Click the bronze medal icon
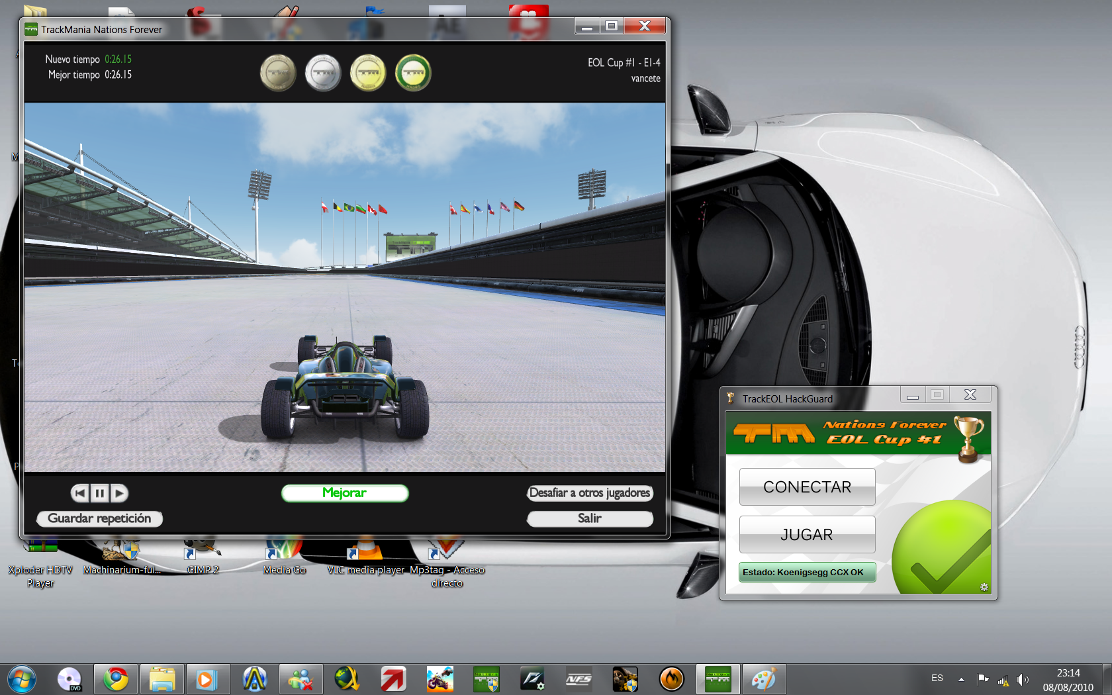Screen dimensions: 1112x695 click(278, 73)
